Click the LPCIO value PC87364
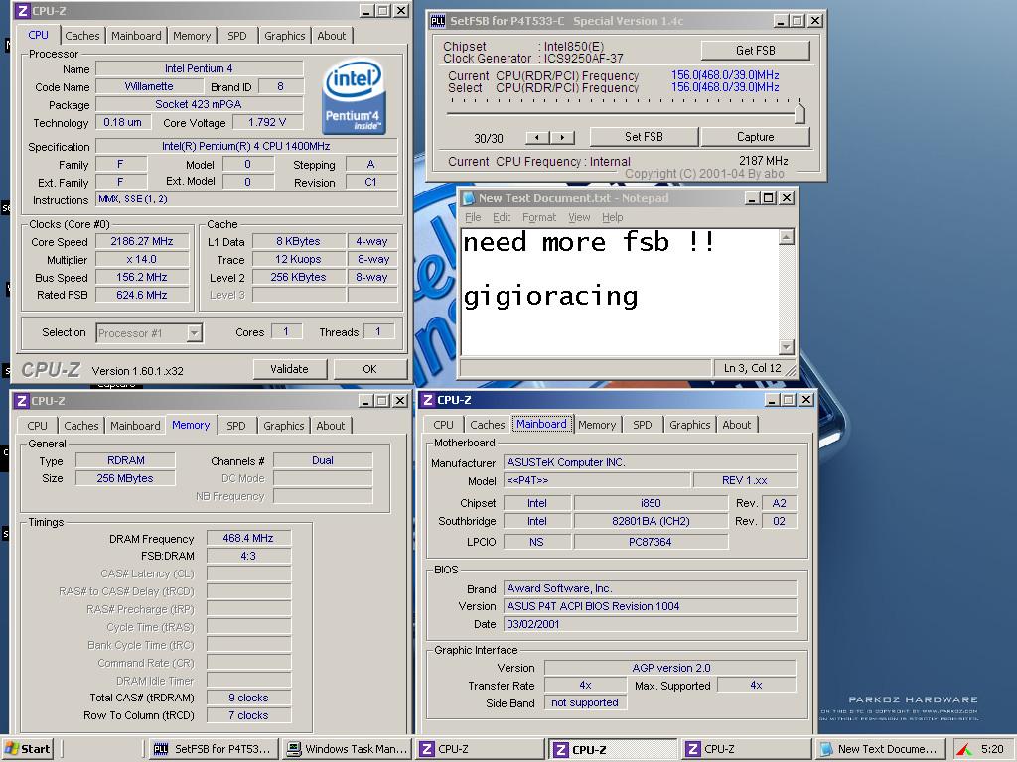Image resolution: width=1017 pixels, height=762 pixels. coord(651,542)
